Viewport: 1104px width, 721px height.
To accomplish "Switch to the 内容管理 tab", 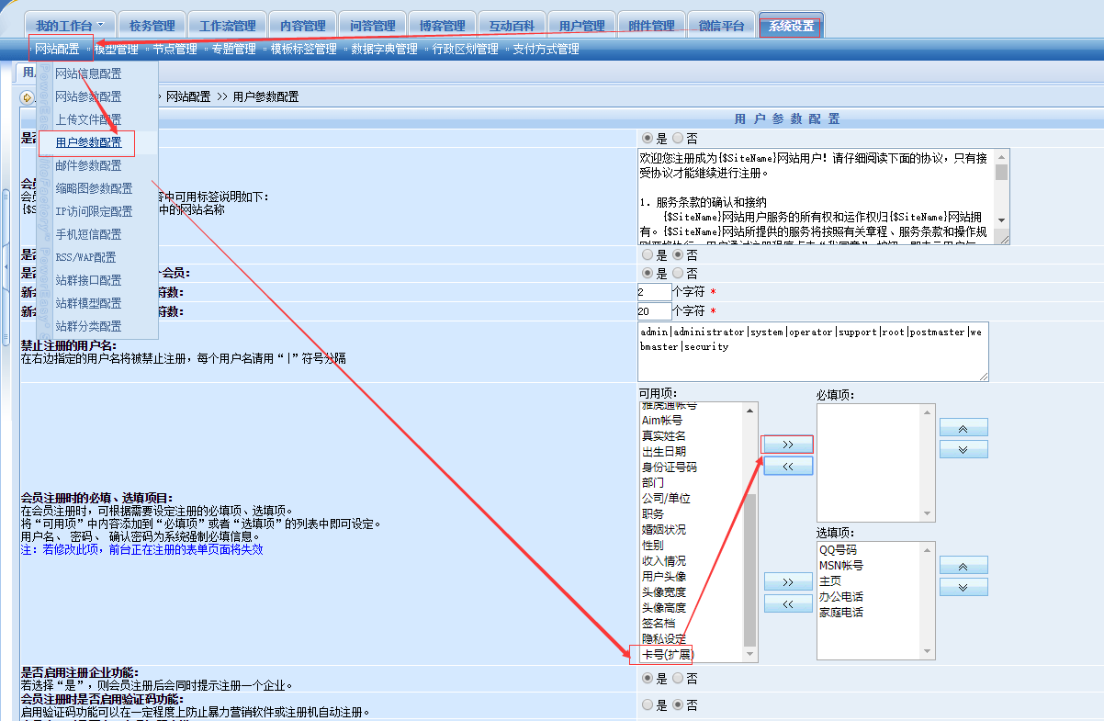I will 302,26.
